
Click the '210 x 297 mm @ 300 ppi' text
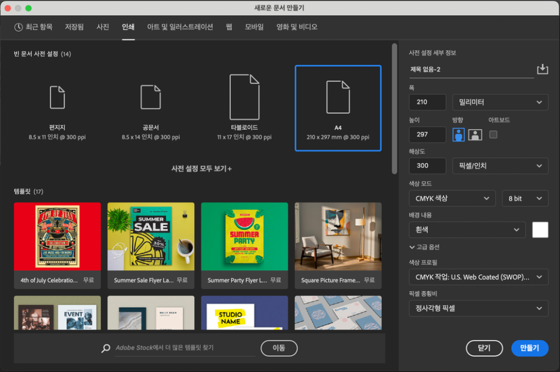point(338,137)
